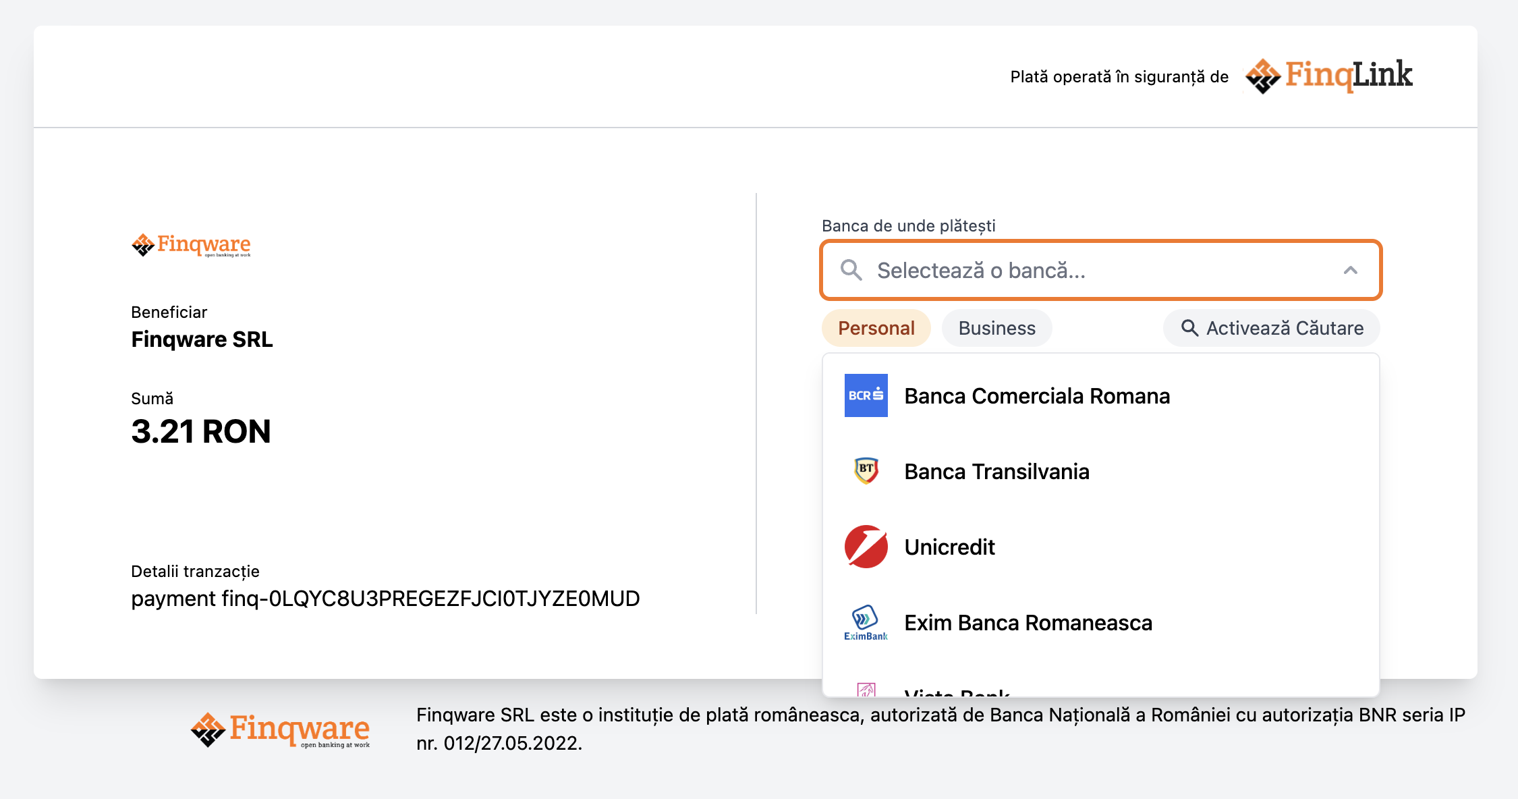Choose Banca Comerciala Romana from the list
1518x799 pixels.
1037,396
